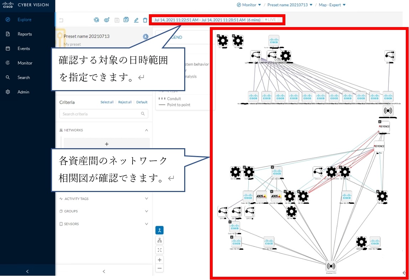
Task: Click the Cisco Cyber Vision logo
Action: click(26, 5)
